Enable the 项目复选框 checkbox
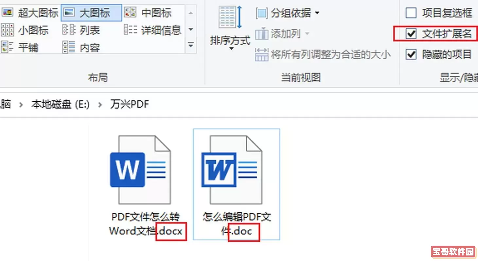 coord(411,13)
